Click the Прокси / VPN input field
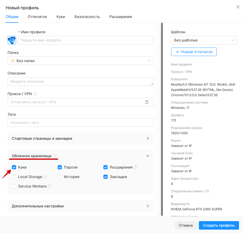The image size is (243, 233). coord(81,102)
